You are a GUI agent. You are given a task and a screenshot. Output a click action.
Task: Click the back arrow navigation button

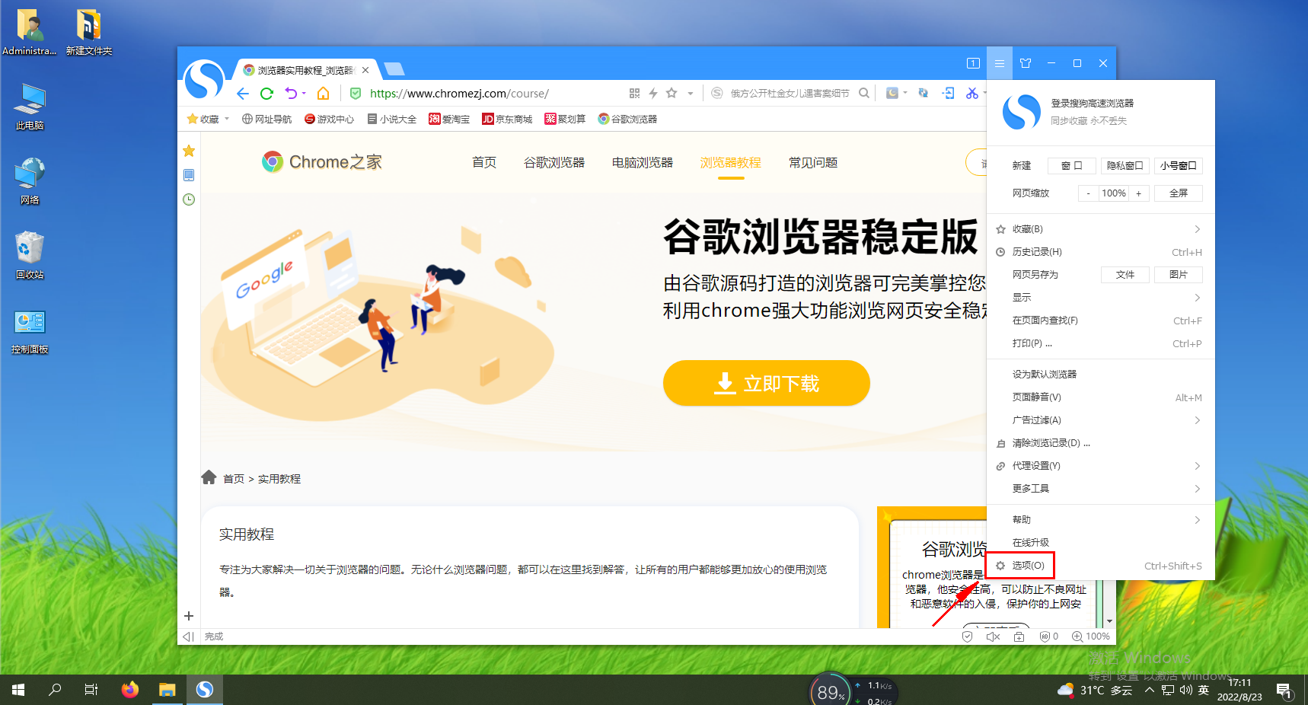pos(243,94)
